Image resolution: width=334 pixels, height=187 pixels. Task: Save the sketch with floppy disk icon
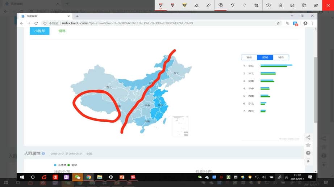tap(292, 5)
